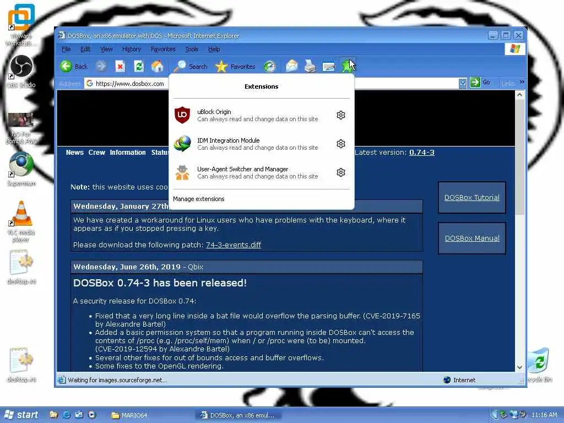
Task: Open the History menu
Action: 131,49
